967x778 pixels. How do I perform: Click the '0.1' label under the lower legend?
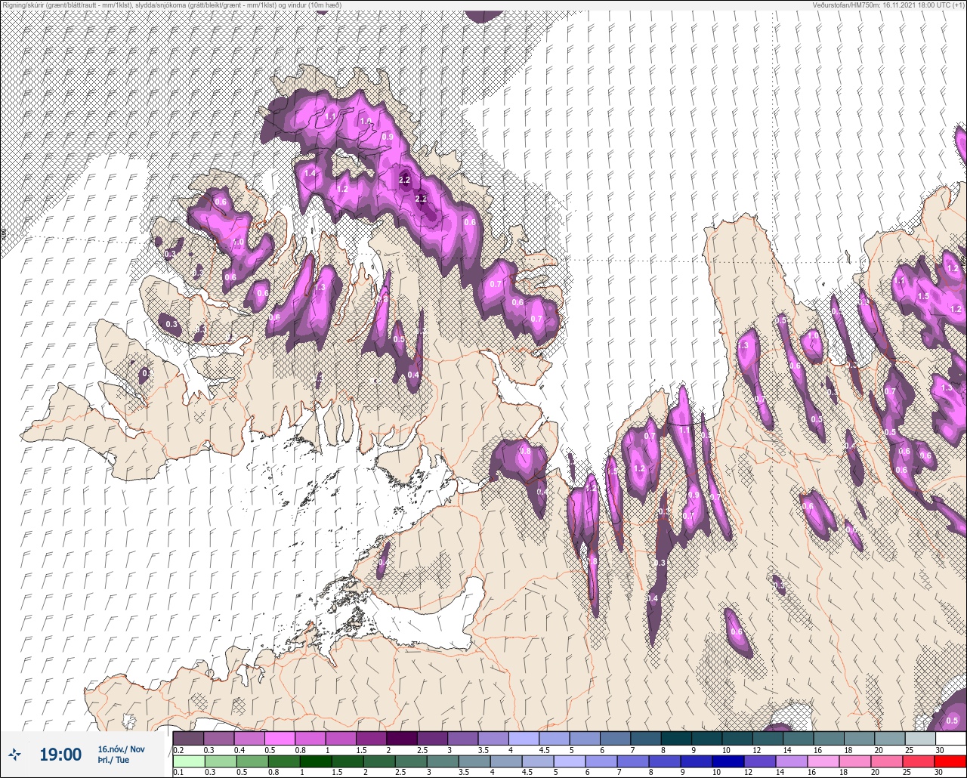coord(178,772)
